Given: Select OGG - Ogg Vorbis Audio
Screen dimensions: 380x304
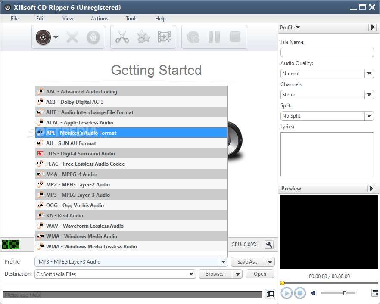Looking at the screenshot, I should 131,205.
